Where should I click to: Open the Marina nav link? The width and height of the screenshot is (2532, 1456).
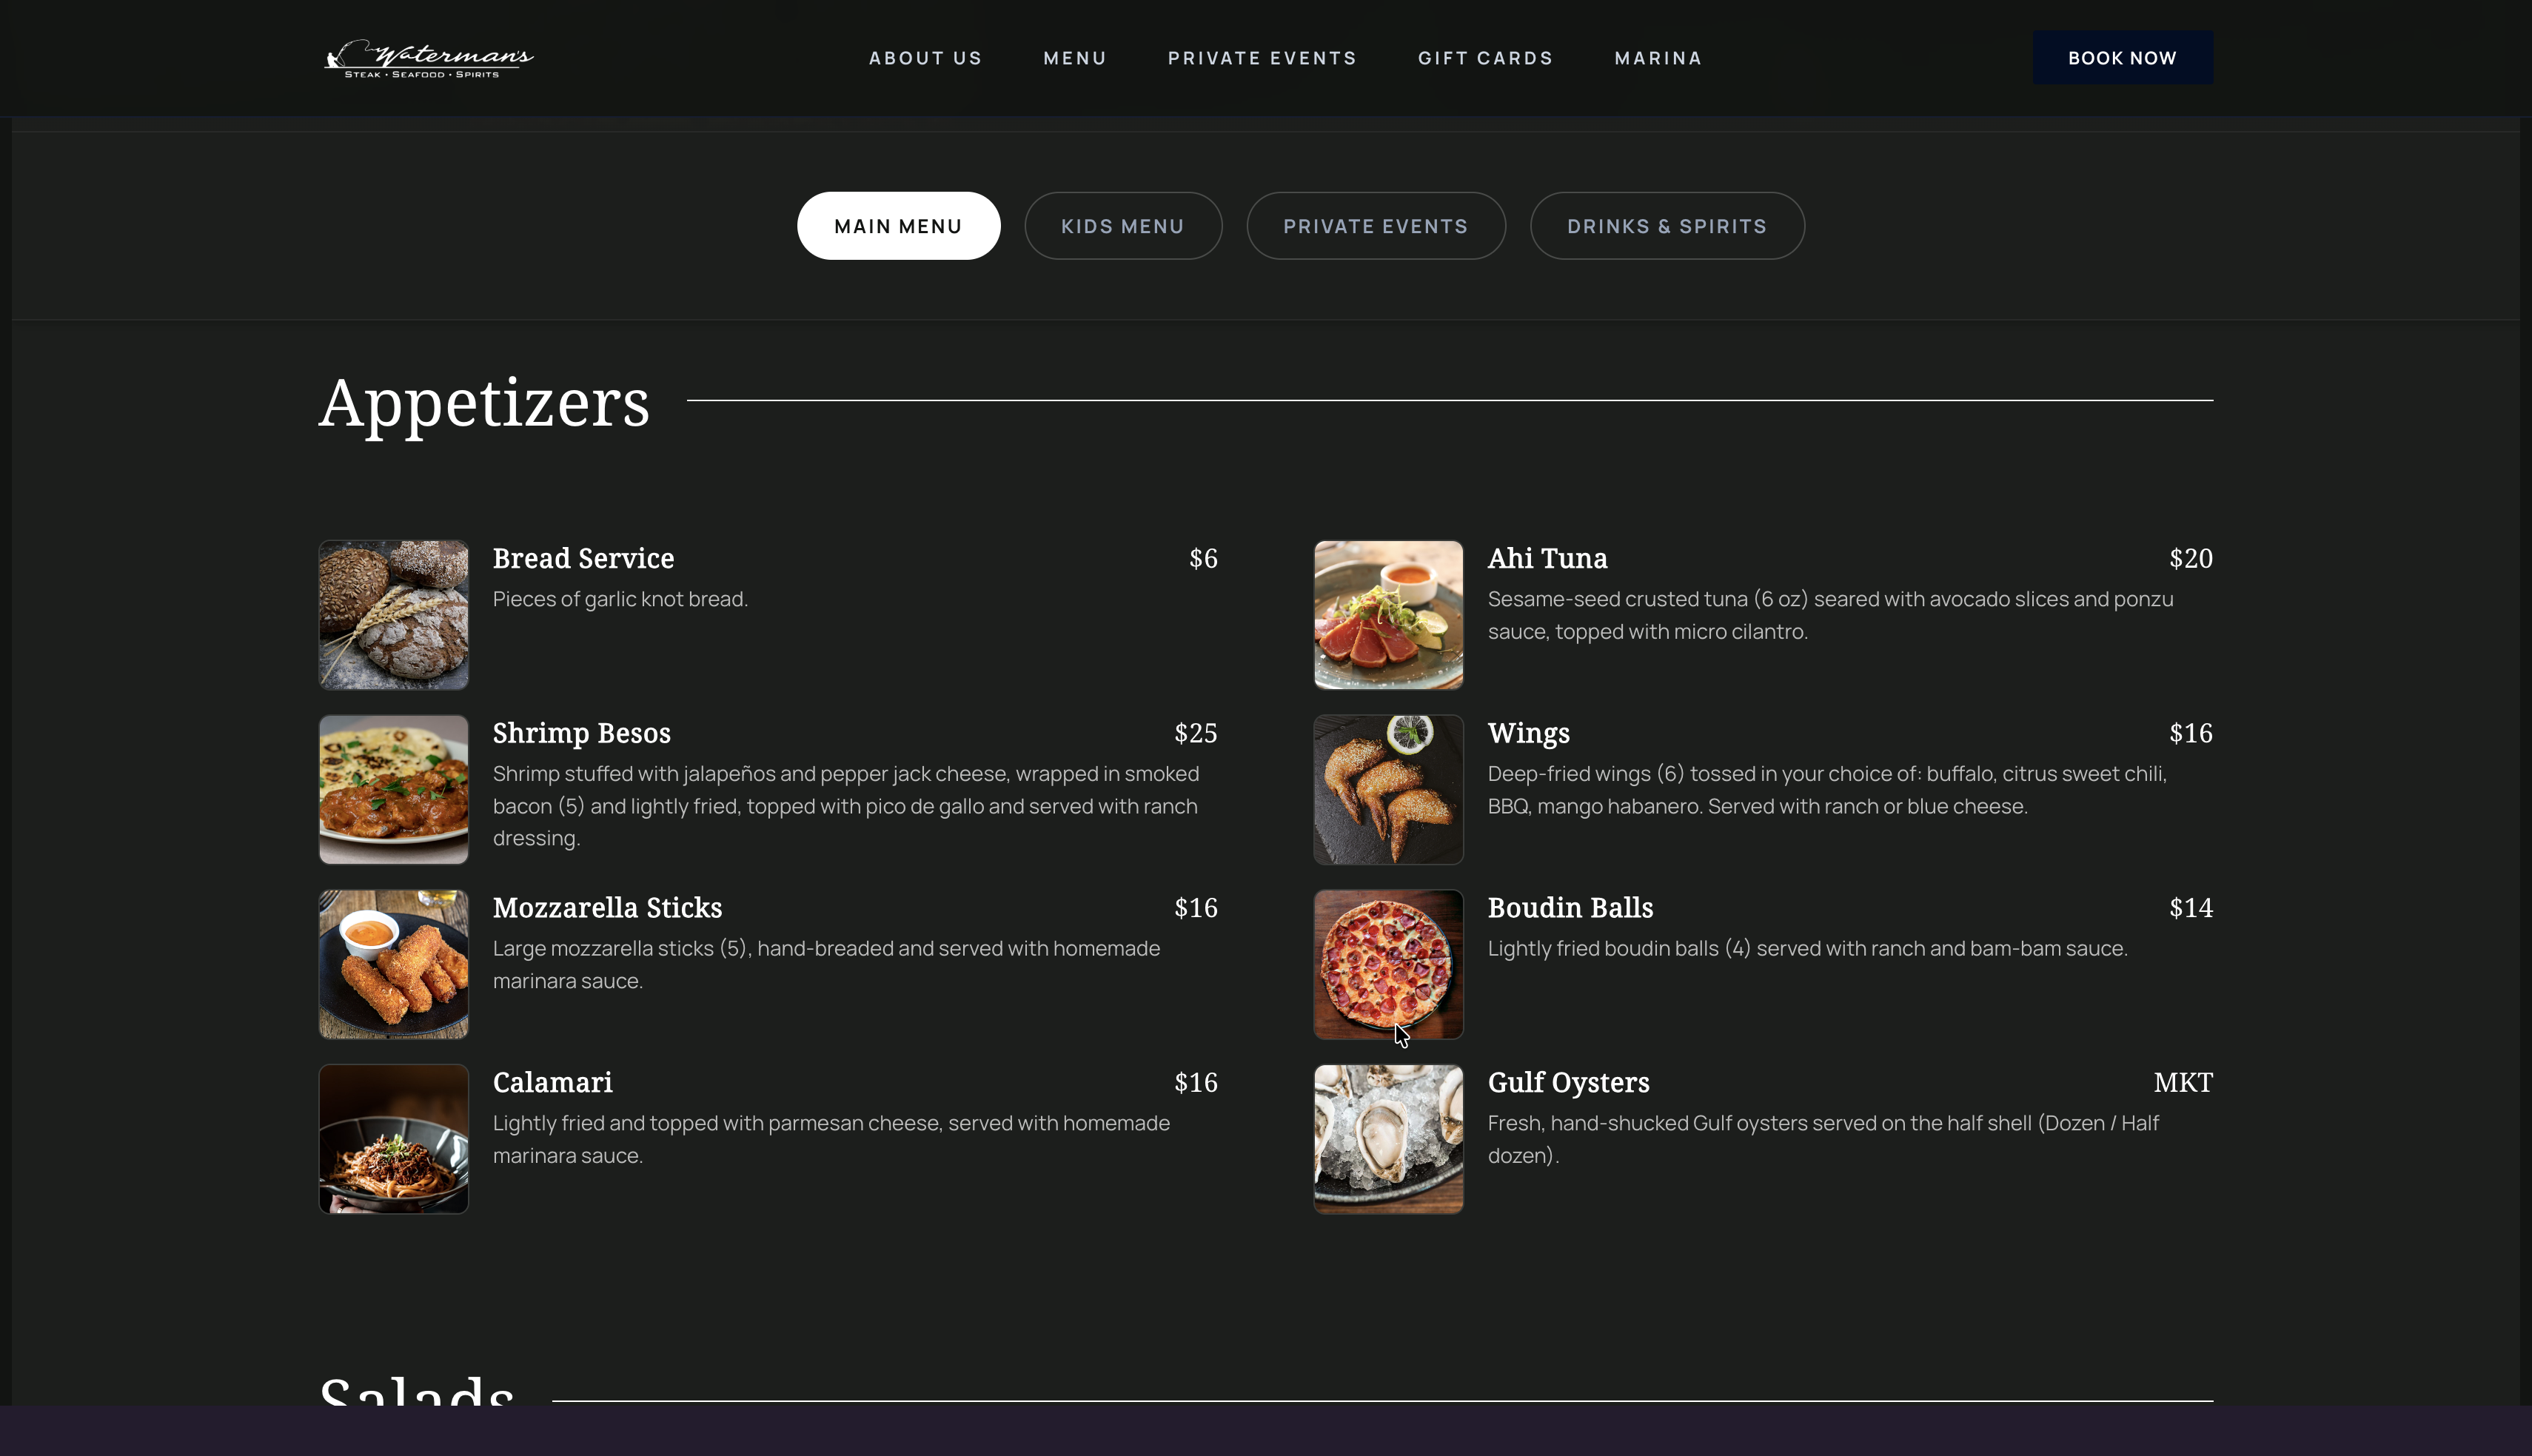[1658, 58]
